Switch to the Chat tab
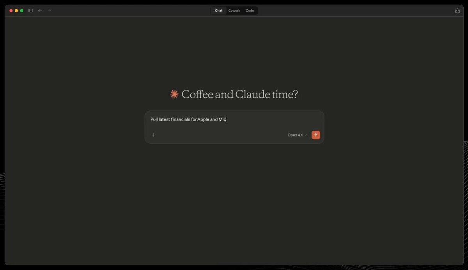The width and height of the screenshot is (468, 270). click(x=218, y=11)
